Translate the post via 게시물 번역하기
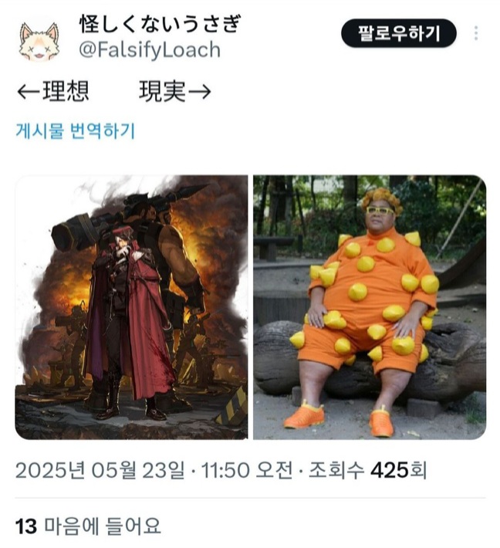 pos(75,131)
